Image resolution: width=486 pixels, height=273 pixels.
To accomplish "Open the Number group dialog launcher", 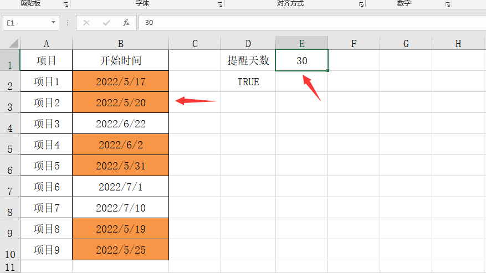I will click(448, 4).
